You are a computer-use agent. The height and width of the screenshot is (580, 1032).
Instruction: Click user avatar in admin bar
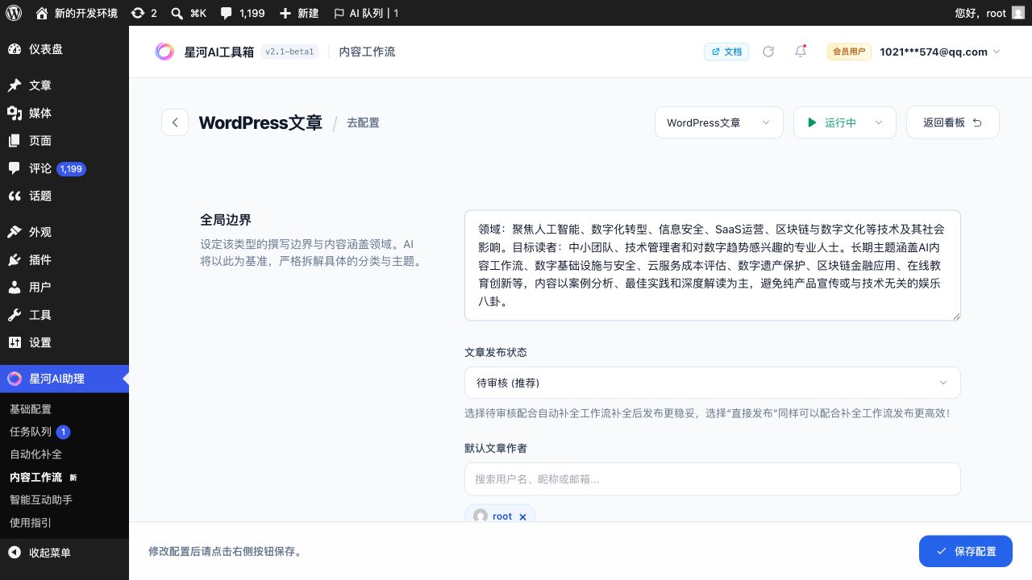point(1018,13)
